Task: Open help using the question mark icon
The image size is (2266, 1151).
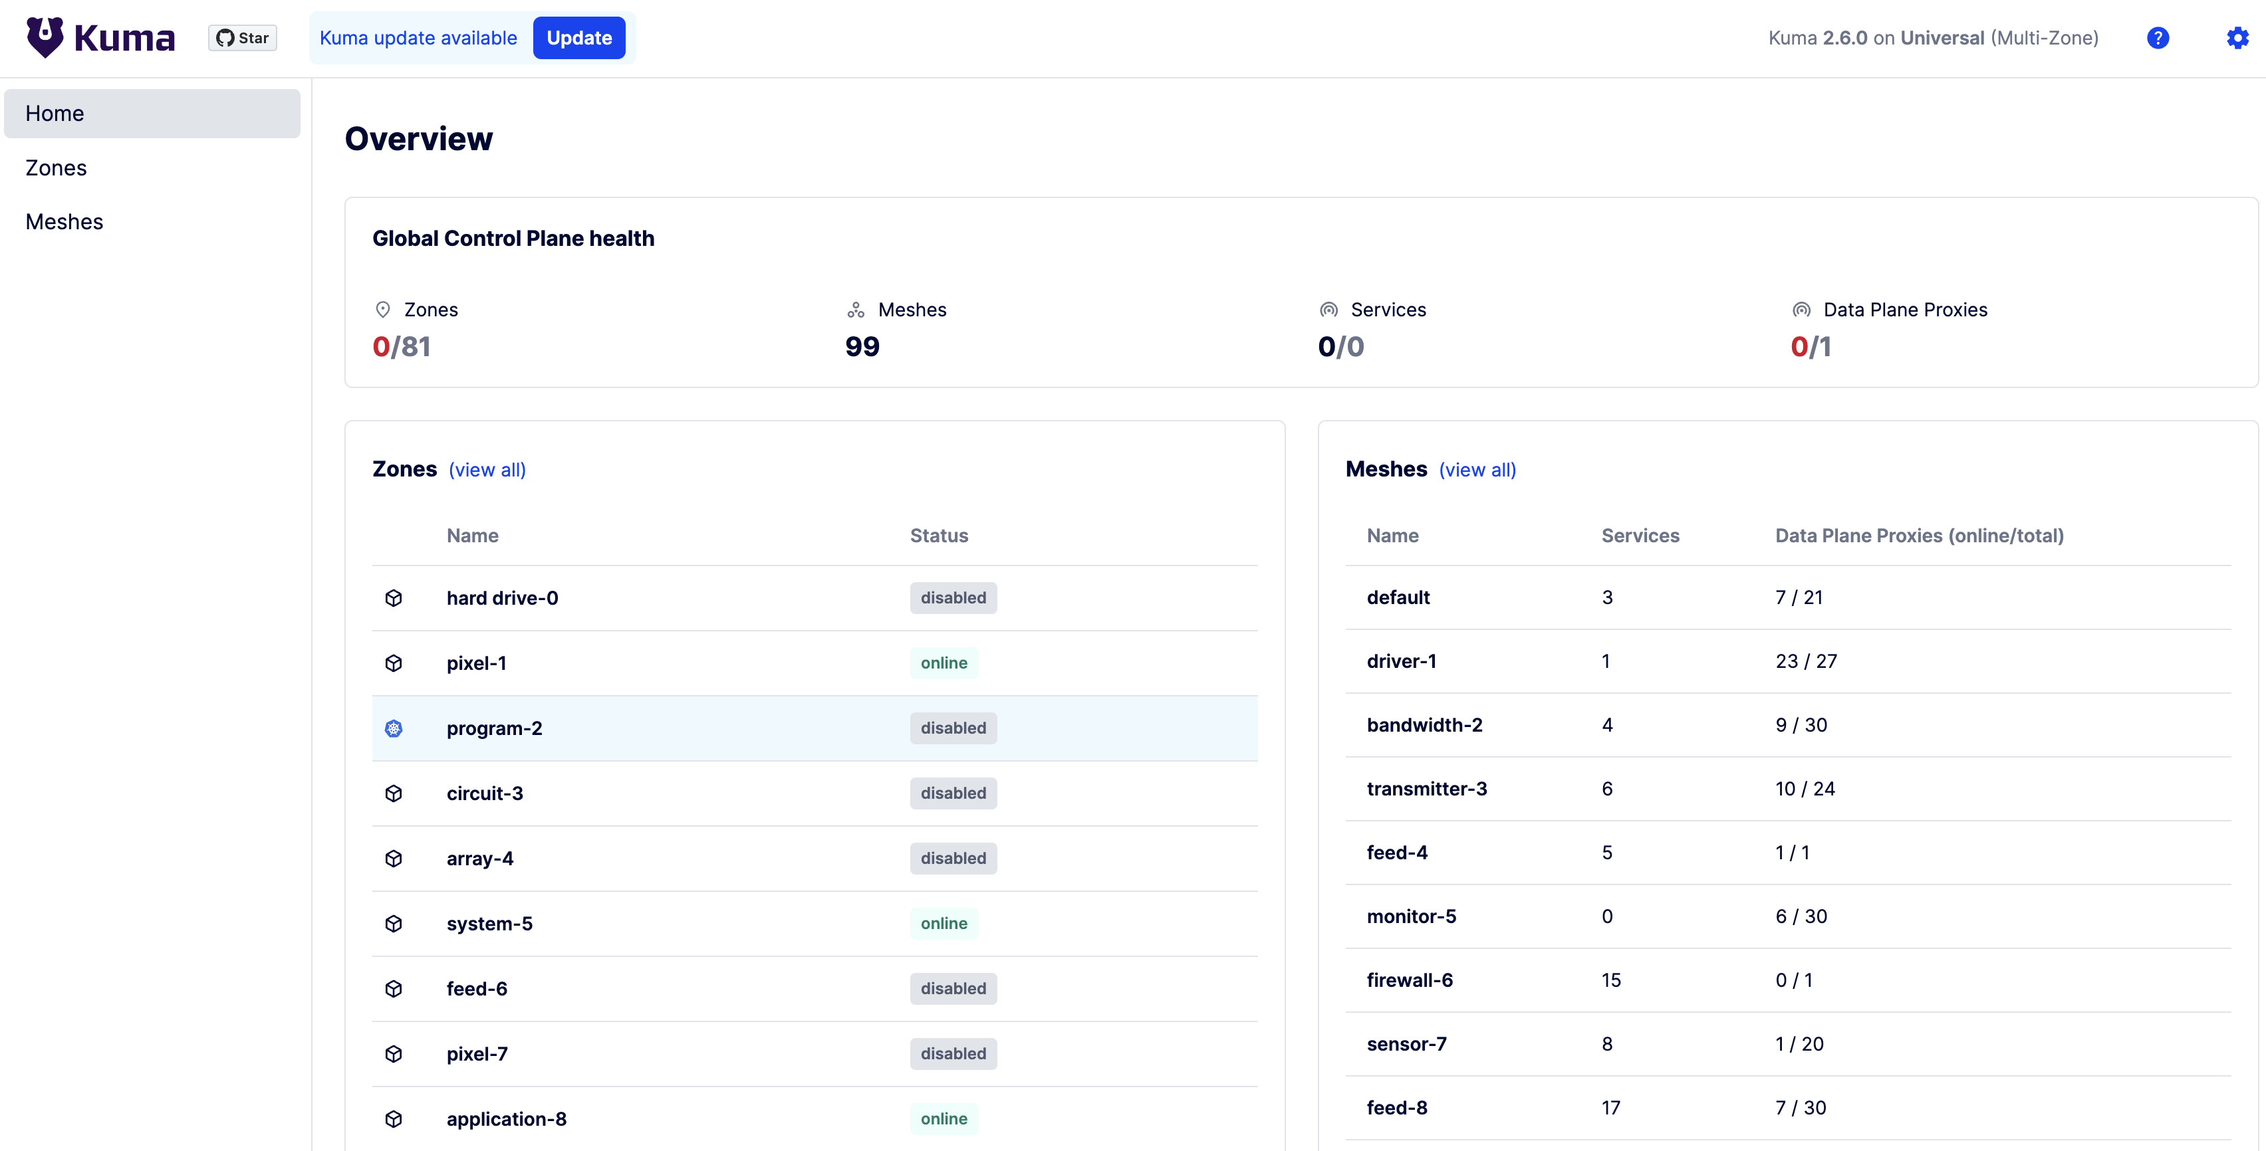Action: tap(2158, 37)
